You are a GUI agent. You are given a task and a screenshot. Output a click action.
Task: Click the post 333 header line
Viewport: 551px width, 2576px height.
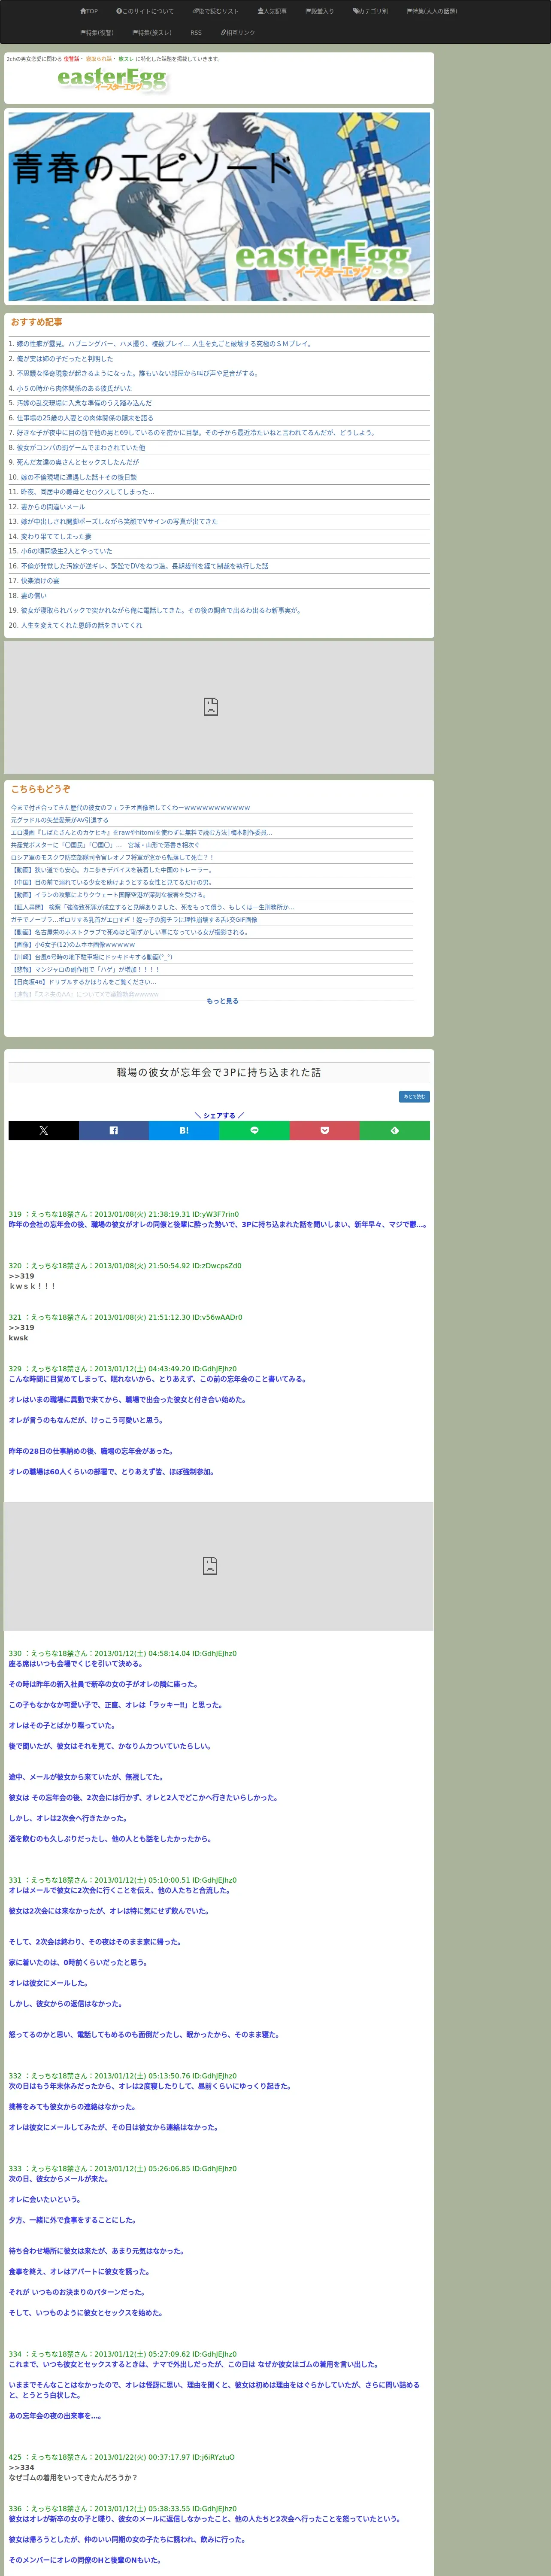(123, 2169)
